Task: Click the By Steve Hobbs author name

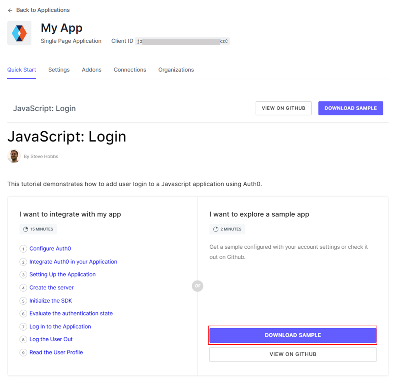Action: (x=41, y=157)
